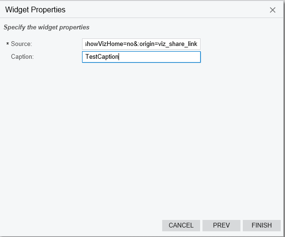Click blank area of the dialog body

tap(142, 137)
